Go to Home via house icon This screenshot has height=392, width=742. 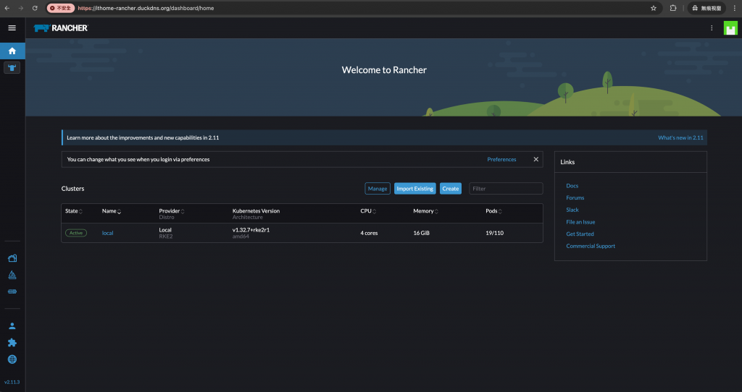(12, 51)
